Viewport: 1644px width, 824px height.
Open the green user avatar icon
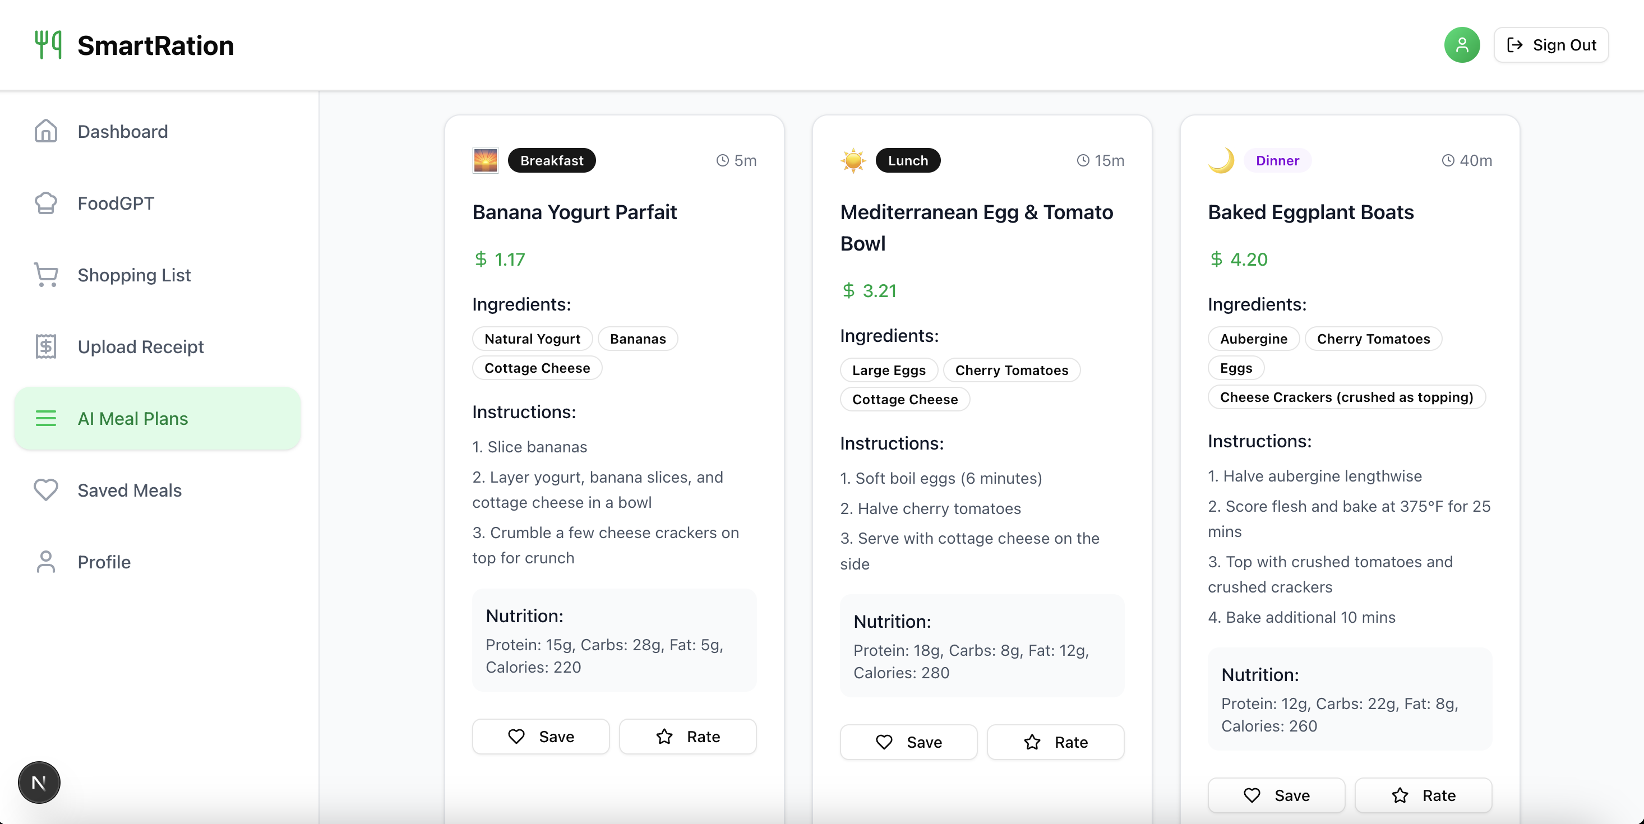pyautogui.click(x=1461, y=45)
